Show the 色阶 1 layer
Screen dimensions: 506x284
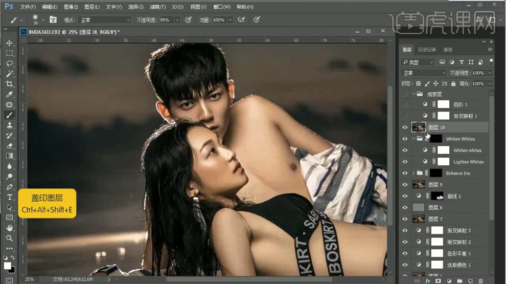(x=405, y=104)
